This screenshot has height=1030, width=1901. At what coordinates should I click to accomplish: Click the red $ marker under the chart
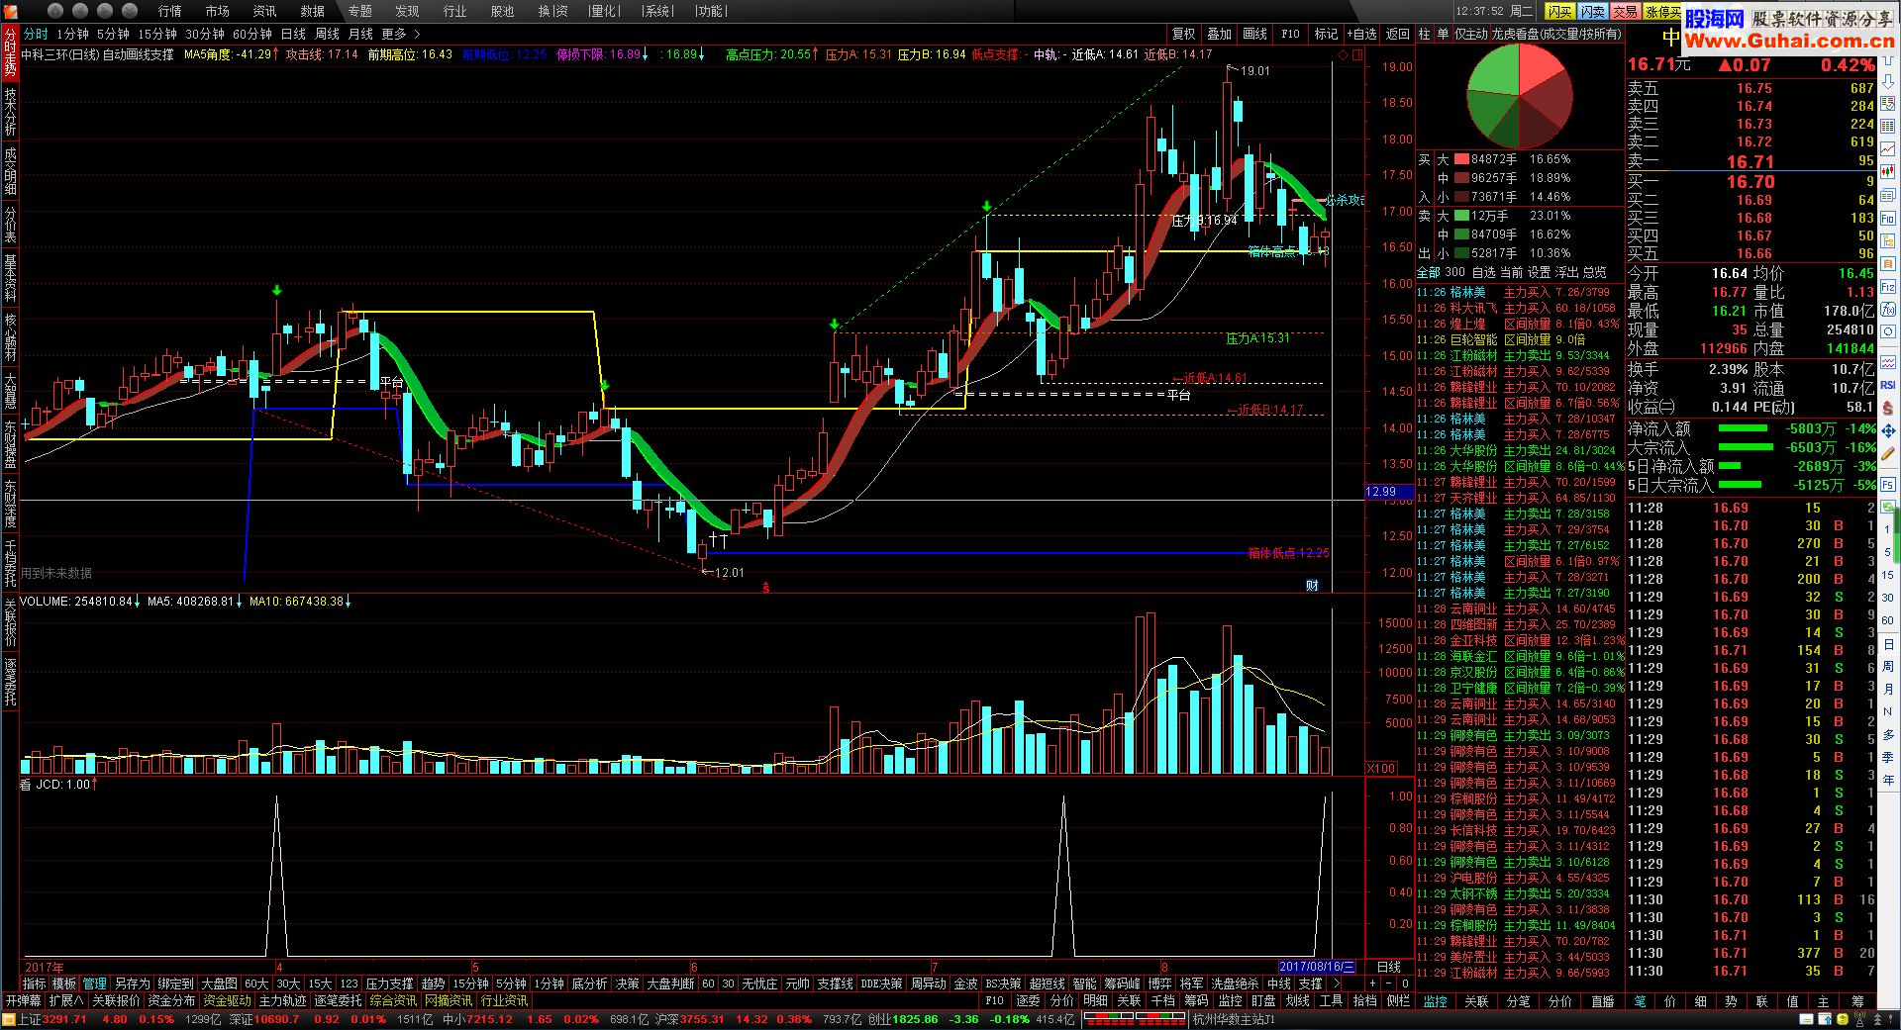[x=765, y=588]
